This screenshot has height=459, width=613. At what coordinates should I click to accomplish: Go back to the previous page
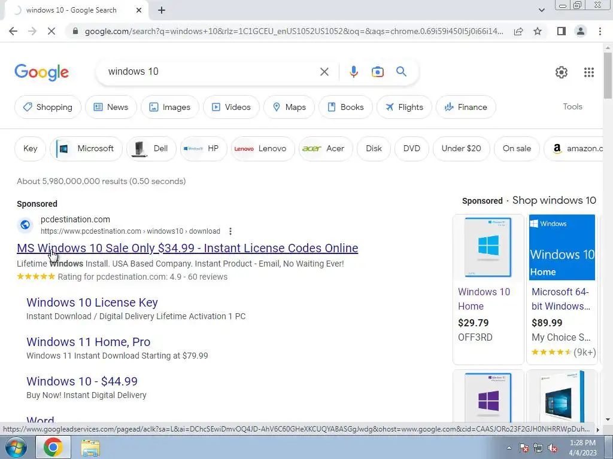pyautogui.click(x=13, y=31)
